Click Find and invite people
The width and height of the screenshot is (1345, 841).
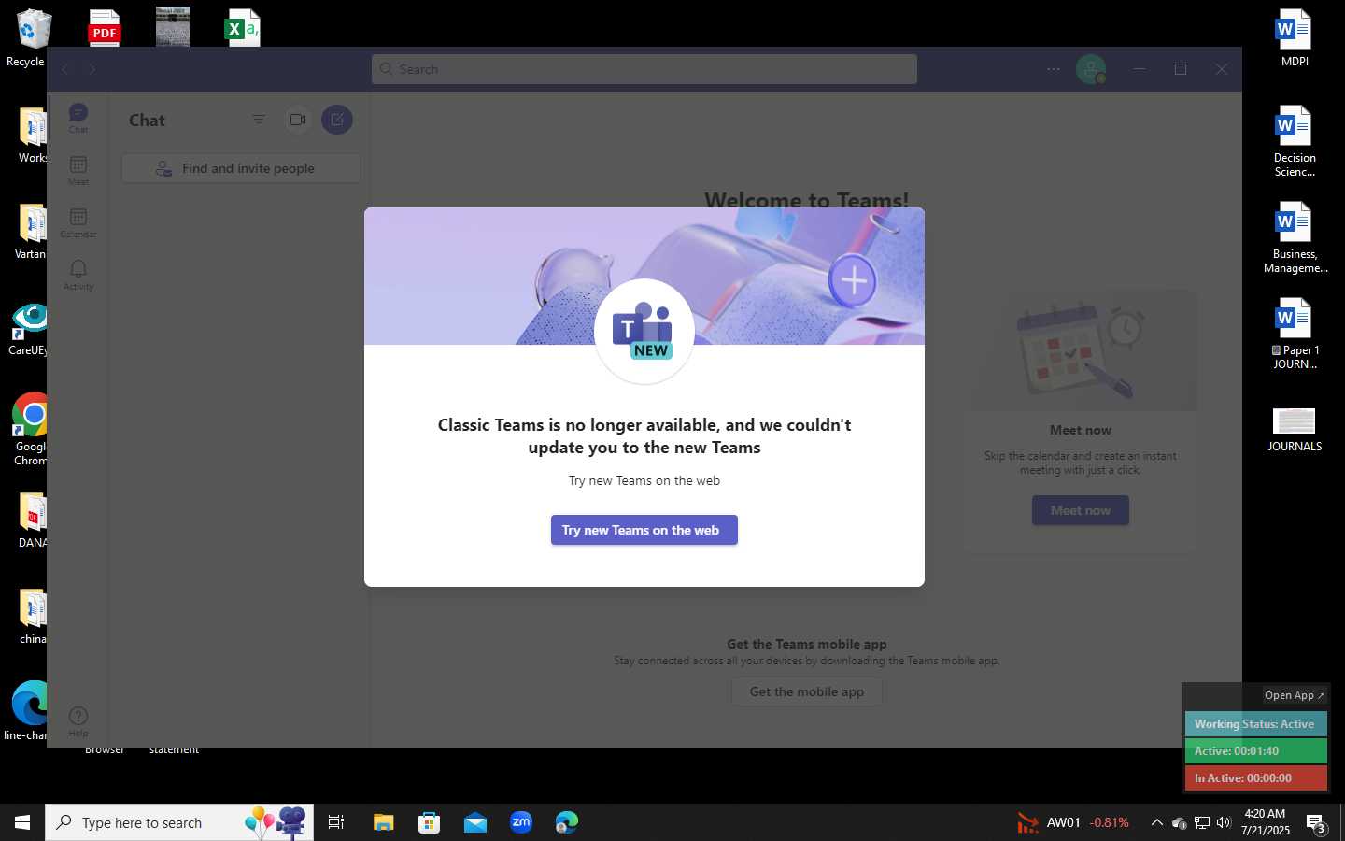241,168
